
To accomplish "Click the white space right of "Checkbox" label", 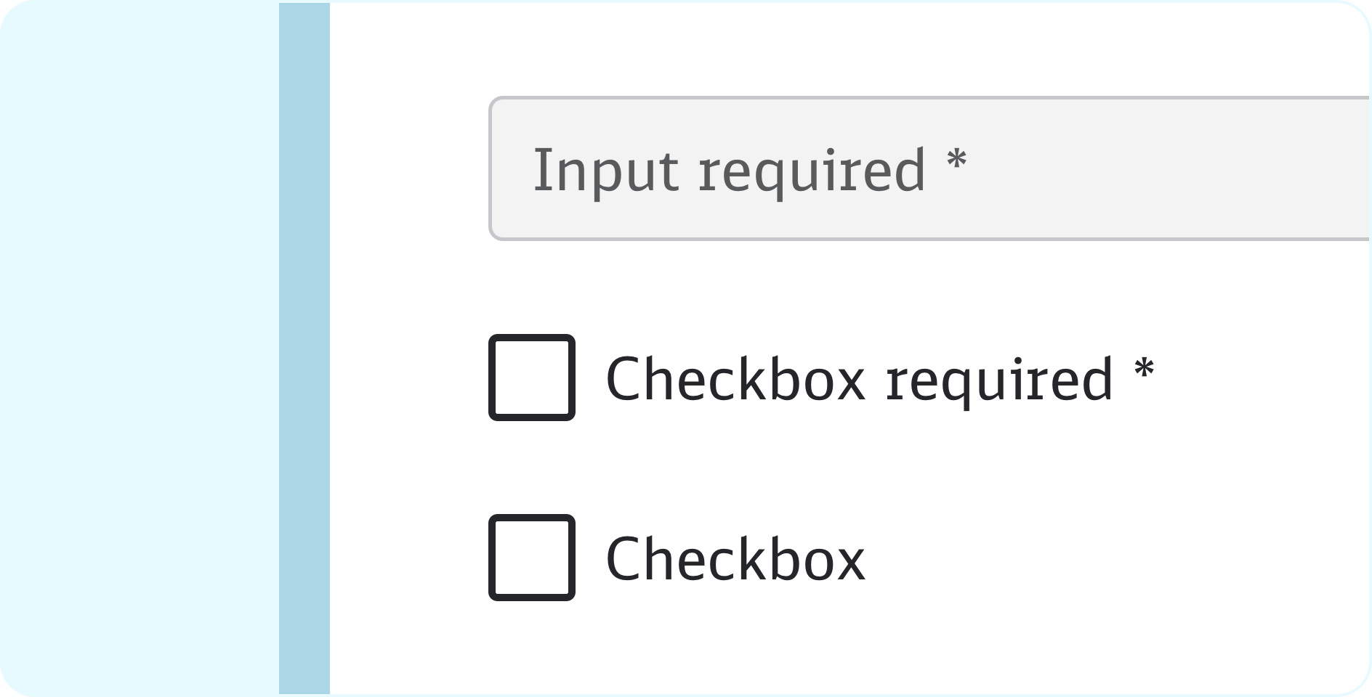I will 1090,559.
